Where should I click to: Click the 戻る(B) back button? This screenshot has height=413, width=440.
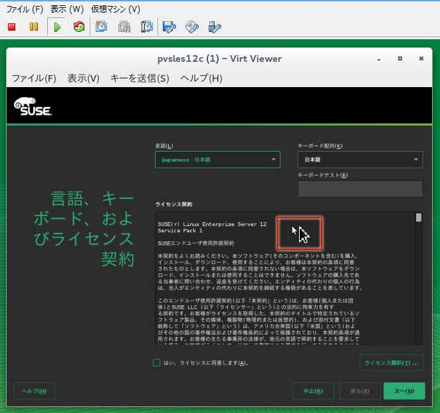(360, 391)
